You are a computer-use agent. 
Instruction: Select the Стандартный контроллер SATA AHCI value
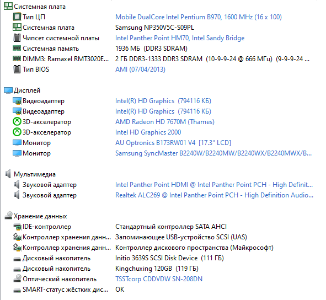click(171, 227)
